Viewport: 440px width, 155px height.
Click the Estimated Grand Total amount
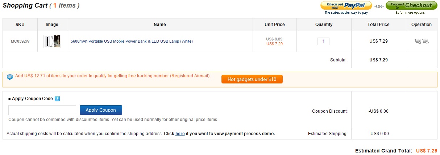(427, 151)
